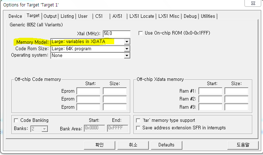
Task: Click second Eprom Size field
Action: tap(115, 99)
